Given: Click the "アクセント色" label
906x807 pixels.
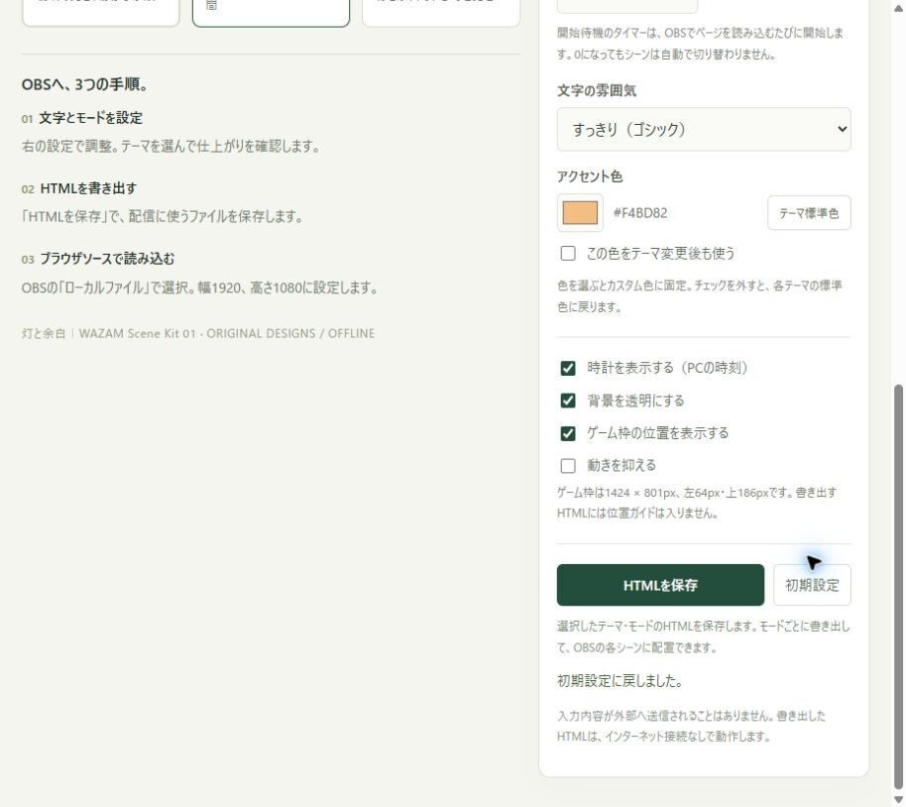Looking at the screenshot, I should pos(590,176).
